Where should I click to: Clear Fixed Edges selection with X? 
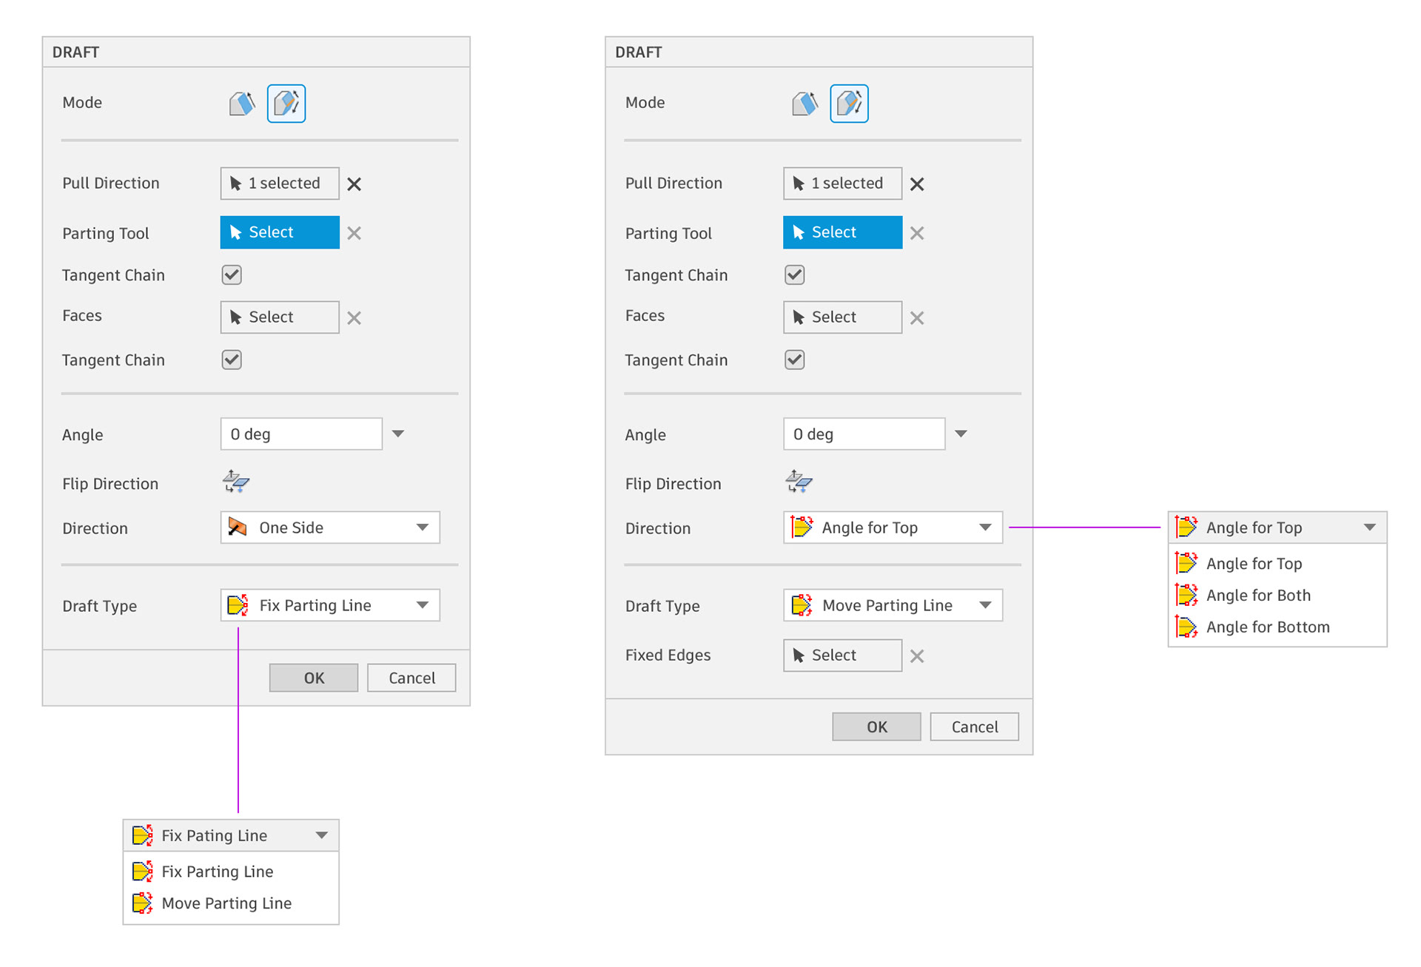[917, 656]
